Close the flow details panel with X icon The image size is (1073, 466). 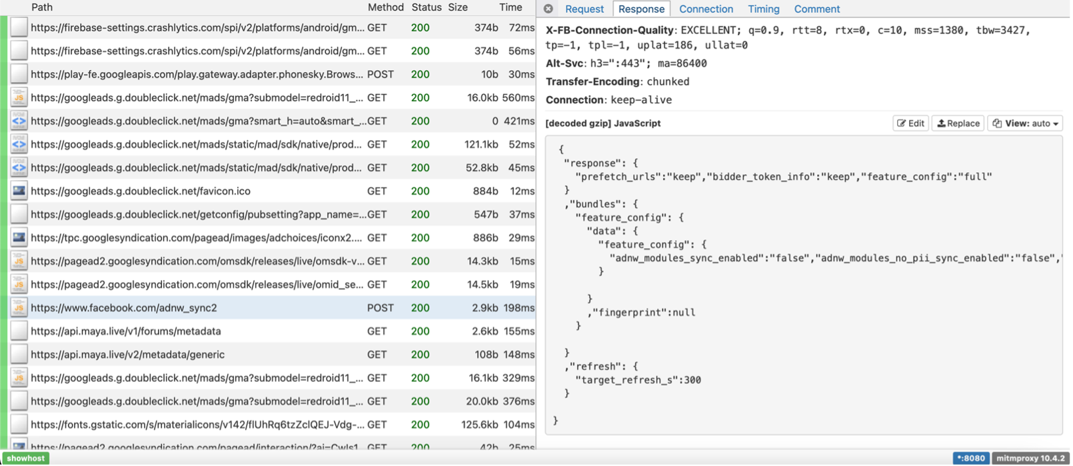point(548,9)
